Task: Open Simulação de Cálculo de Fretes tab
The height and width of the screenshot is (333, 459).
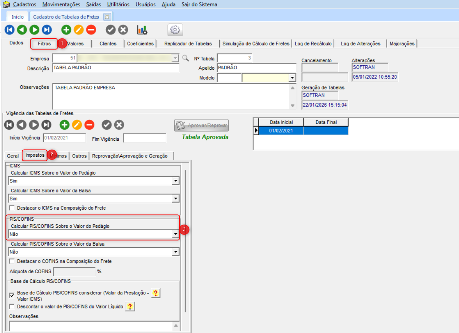Action: (x=256, y=44)
